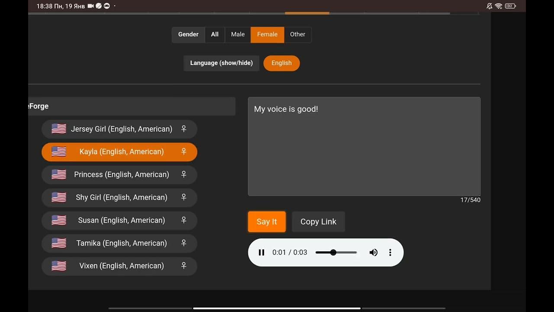Click the US flag beside Susan

click(59, 220)
